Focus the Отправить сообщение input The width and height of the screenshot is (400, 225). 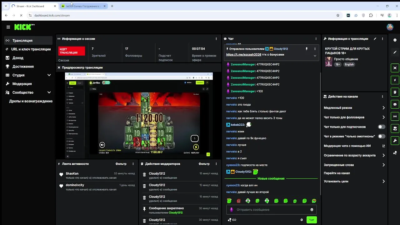[x=271, y=210]
